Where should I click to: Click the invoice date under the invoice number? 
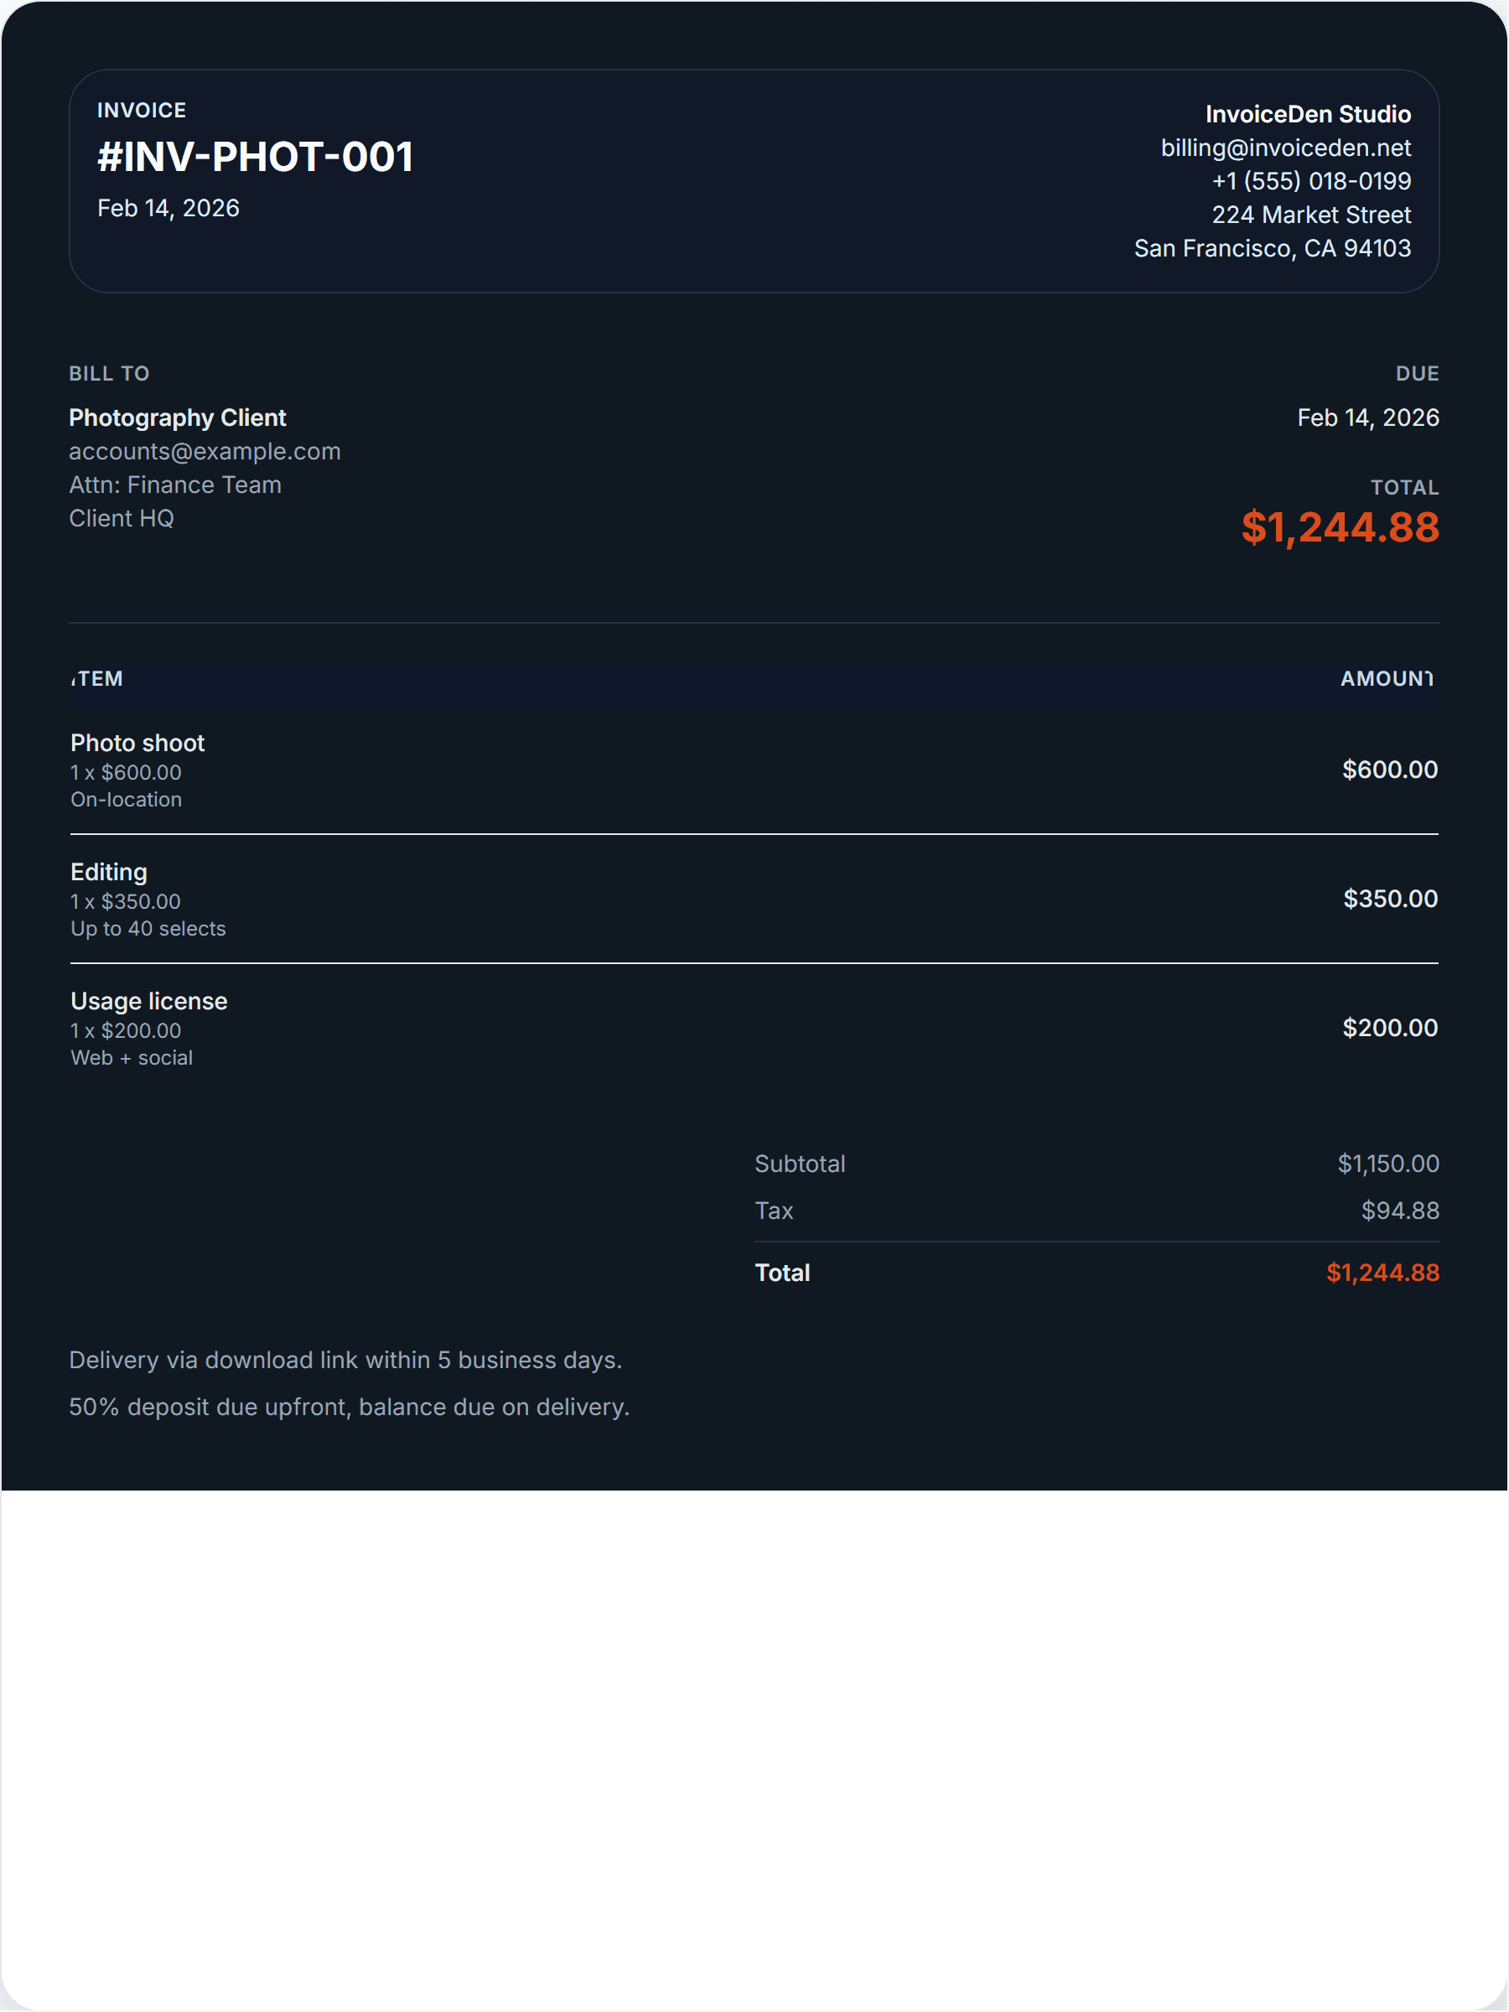(x=169, y=208)
